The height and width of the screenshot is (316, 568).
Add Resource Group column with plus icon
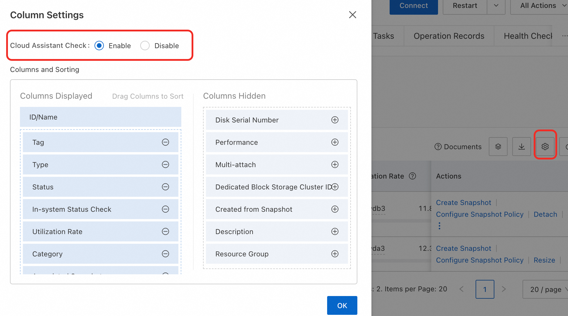(335, 254)
